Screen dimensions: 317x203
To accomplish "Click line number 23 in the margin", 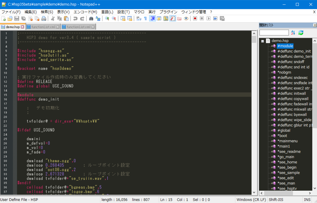I will point(6,130).
